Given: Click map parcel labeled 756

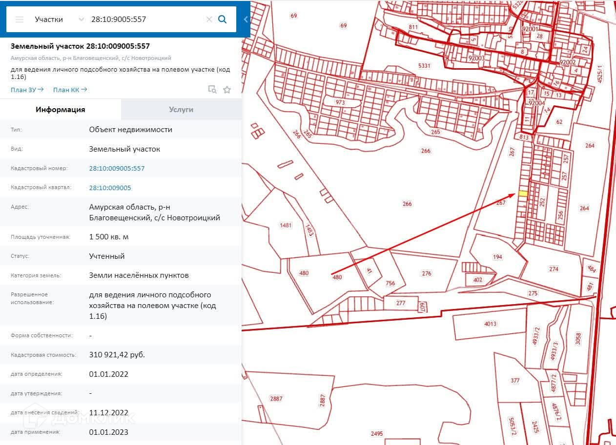Looking at the screenshot, I should pos(390,283).
